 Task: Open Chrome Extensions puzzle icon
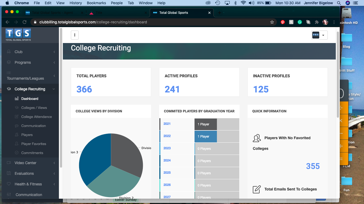pyautogui.click(x=317, y=22)
